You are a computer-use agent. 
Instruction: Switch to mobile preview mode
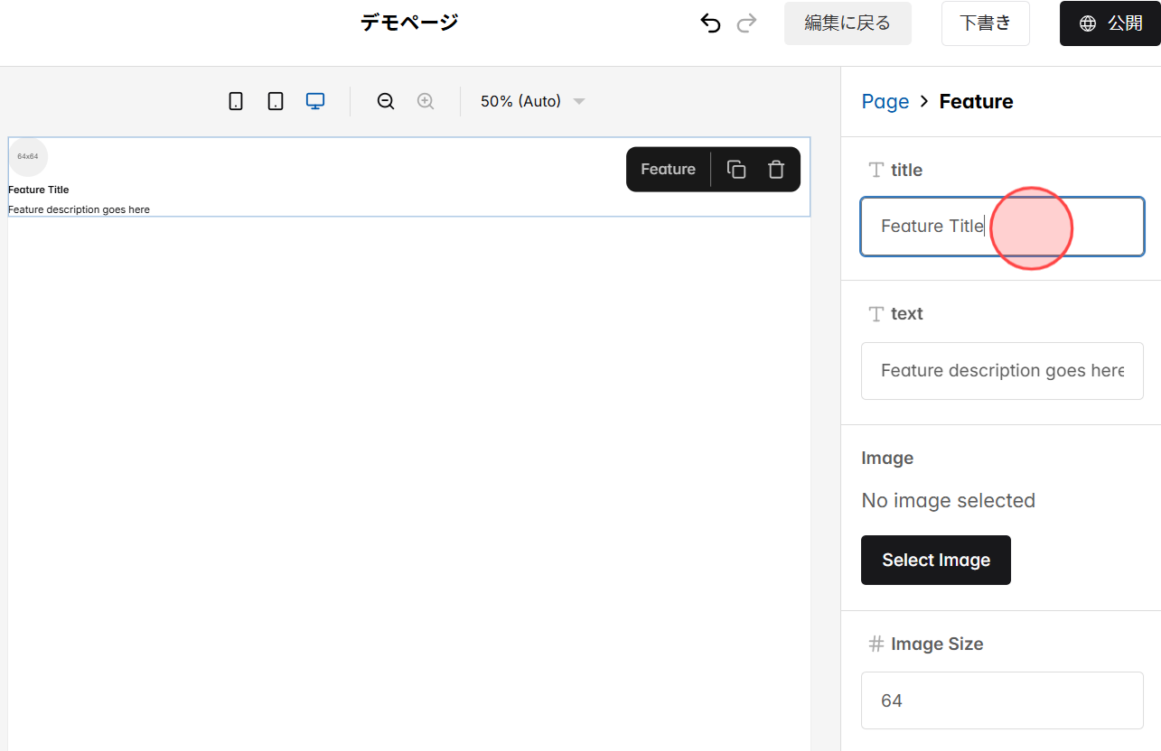236,101
